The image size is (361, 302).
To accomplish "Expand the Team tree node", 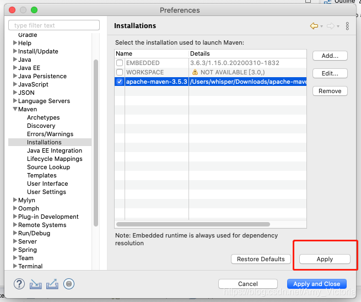I will (x=15, y=258).
